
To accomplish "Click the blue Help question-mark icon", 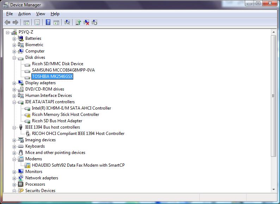I will [48, 22].
